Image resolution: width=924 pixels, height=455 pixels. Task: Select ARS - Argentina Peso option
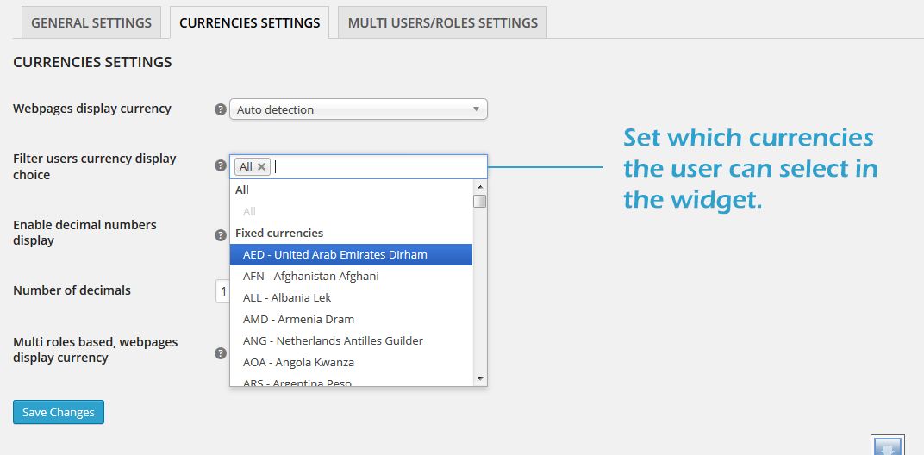coord(351,381)
